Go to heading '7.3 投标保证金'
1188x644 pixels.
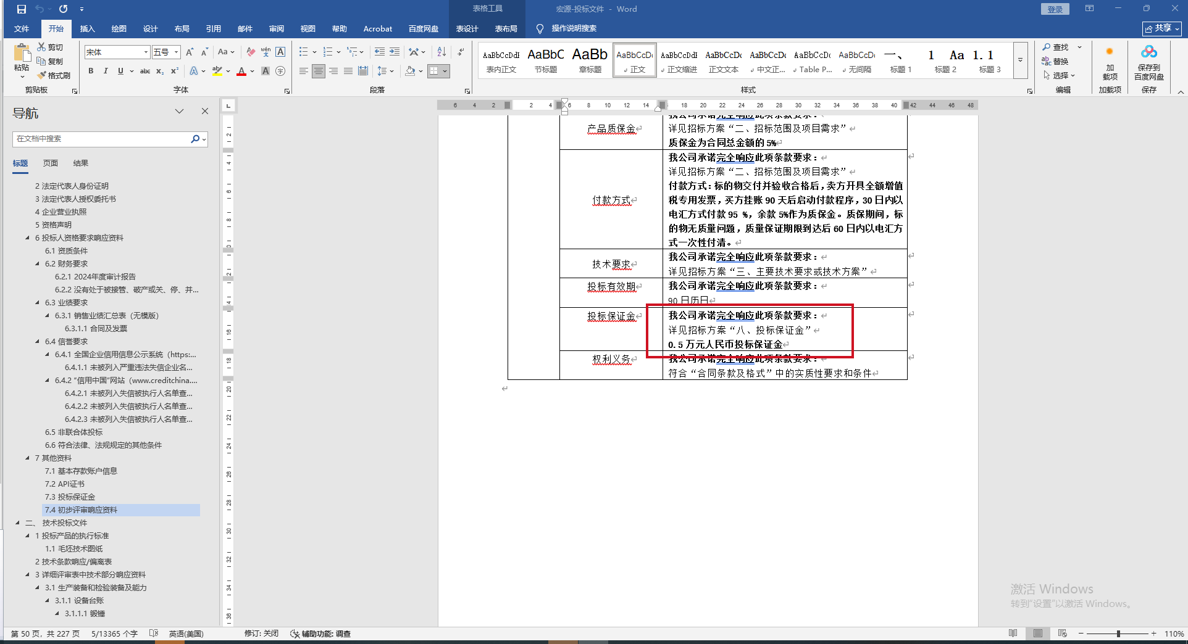[x=70, y=497]
